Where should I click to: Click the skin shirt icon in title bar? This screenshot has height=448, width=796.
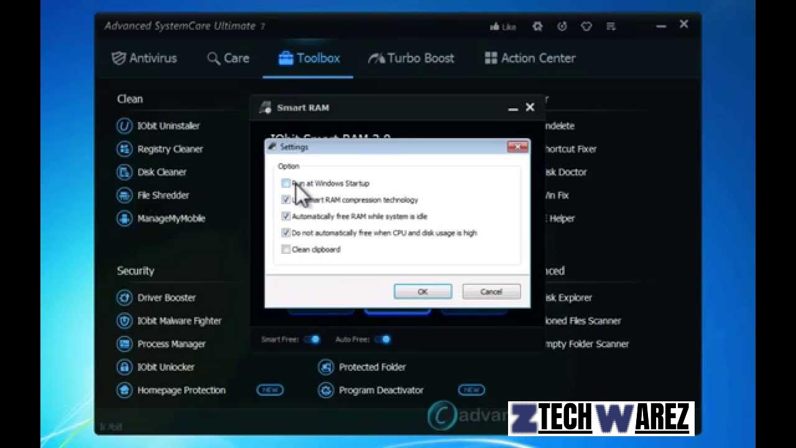click(586, 27)
